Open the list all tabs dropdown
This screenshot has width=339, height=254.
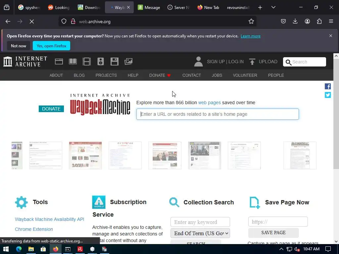click(273, 7)
